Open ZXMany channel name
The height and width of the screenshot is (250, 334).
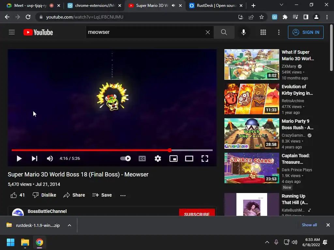tap(289, 66)
